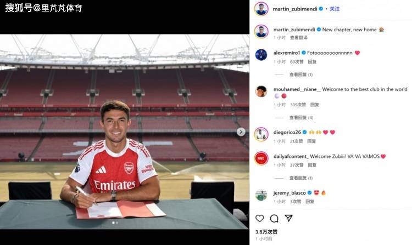Viewport: 412px width, 245px height.
Task: Click the carousel dot indicators
Action: (114, 223)
